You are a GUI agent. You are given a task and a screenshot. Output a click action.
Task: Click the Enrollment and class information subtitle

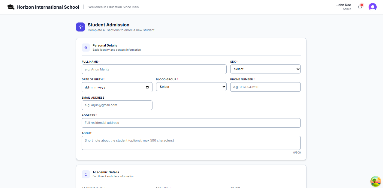(x=113, y=176)
